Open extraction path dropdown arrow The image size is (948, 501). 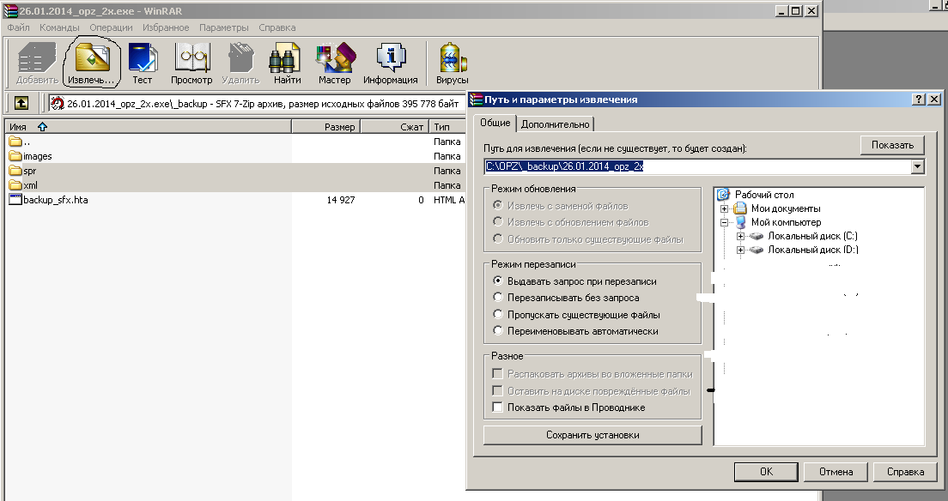[918, 166]
